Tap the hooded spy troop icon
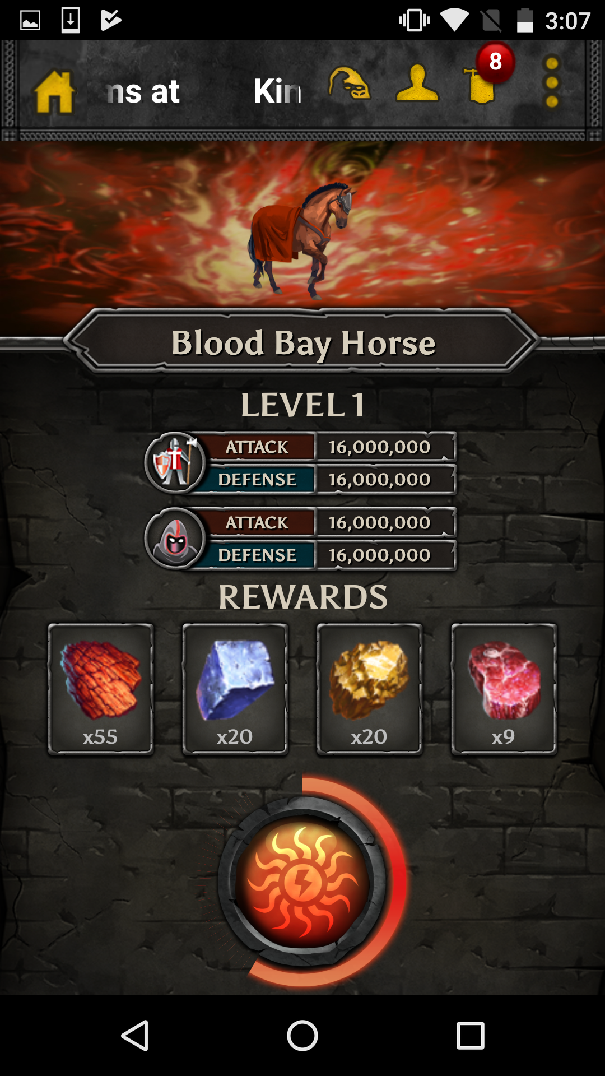 (175, 539)
